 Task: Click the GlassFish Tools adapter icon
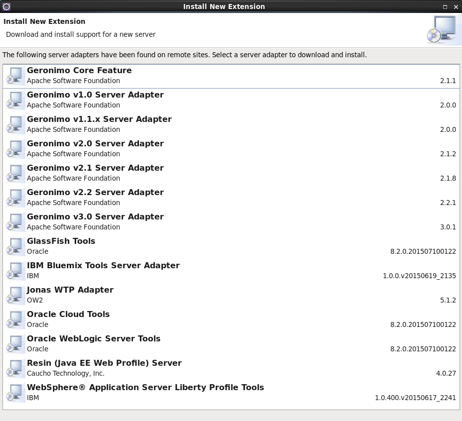pos(15,247)
